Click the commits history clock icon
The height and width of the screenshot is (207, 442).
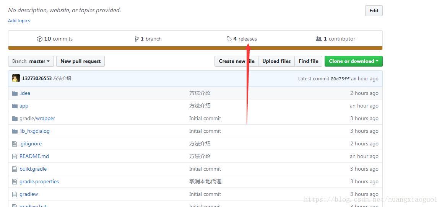[40, 39]
